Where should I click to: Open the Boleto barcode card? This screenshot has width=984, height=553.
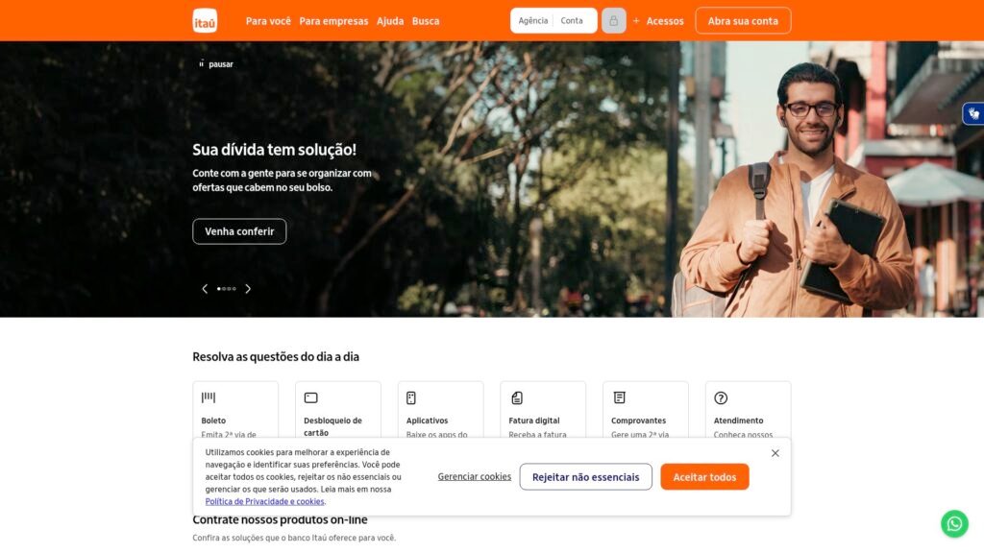click(235, 411)
